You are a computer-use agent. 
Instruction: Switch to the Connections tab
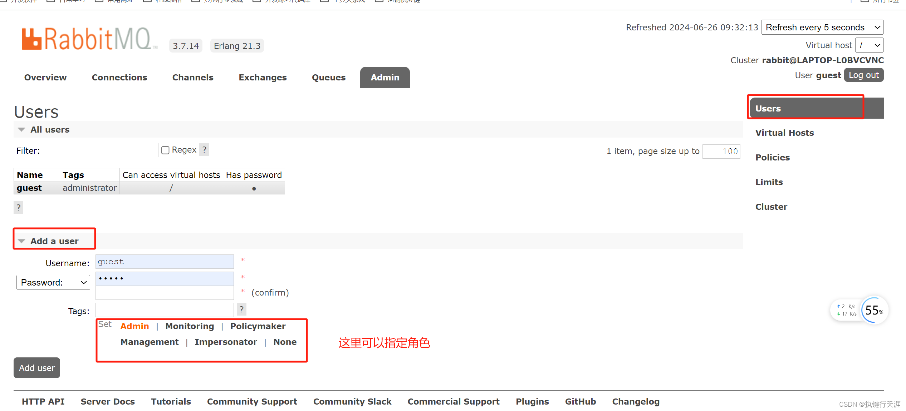coord(119,78)
